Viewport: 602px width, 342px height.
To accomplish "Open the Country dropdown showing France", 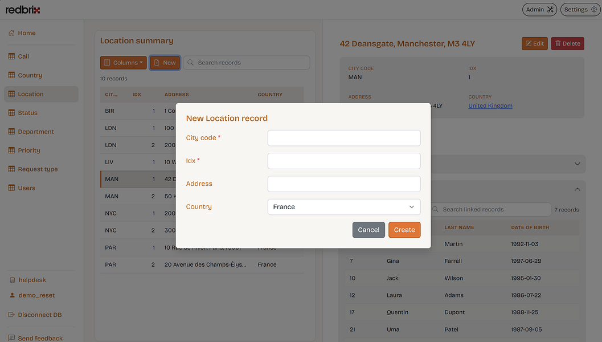I will 344,207.
